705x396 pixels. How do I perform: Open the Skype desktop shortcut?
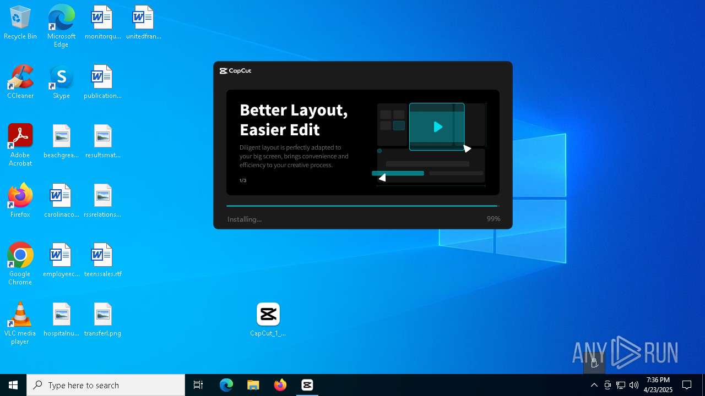(61, 82)
